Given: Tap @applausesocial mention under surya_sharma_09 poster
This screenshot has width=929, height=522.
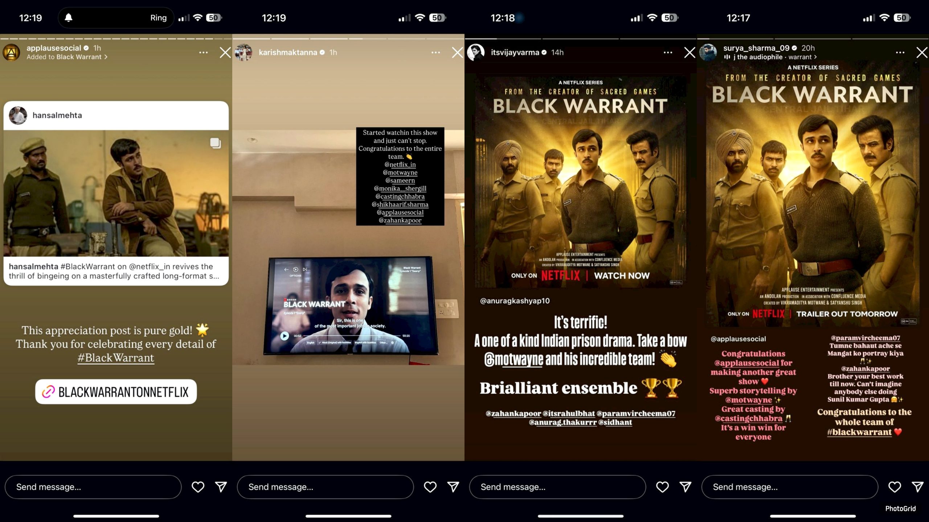Looking at the screenshot, I should pos(738,339).
